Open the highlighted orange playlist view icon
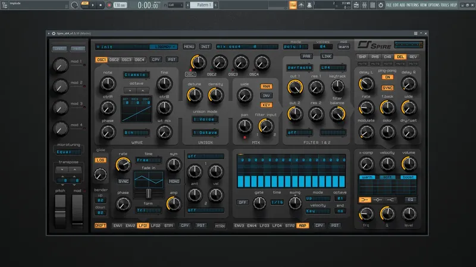The image size is (476, 267). click(293, 5)
